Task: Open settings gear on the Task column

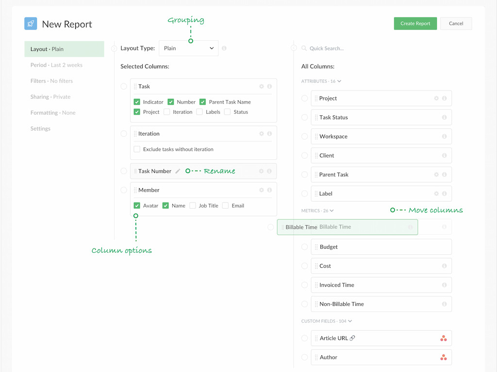Action: click(x=262, y=86)
